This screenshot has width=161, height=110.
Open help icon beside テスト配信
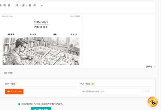(93, 84)
